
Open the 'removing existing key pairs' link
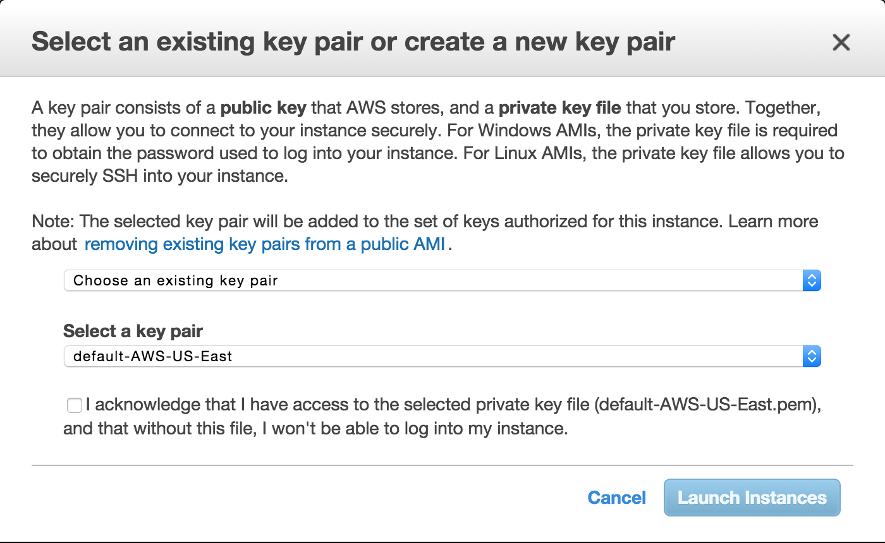point(265,244)
